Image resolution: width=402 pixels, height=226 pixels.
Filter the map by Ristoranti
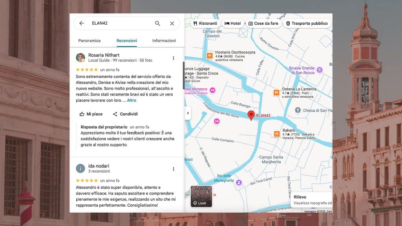click(205, 23)
